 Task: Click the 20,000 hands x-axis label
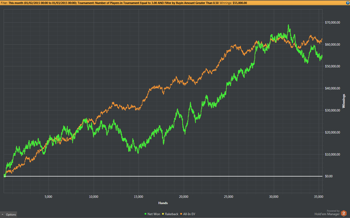coord(184,197)
